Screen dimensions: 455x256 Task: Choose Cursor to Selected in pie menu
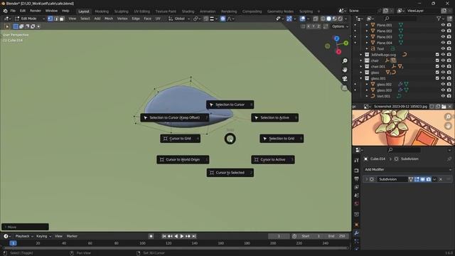[230, 173]
